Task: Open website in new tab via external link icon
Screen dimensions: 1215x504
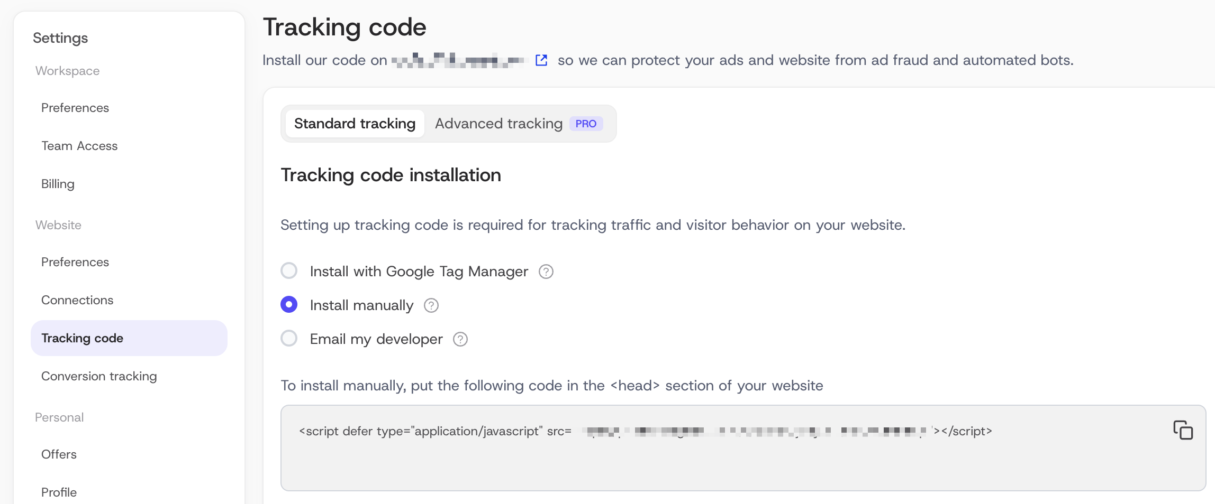Action: tap(541, 60)
